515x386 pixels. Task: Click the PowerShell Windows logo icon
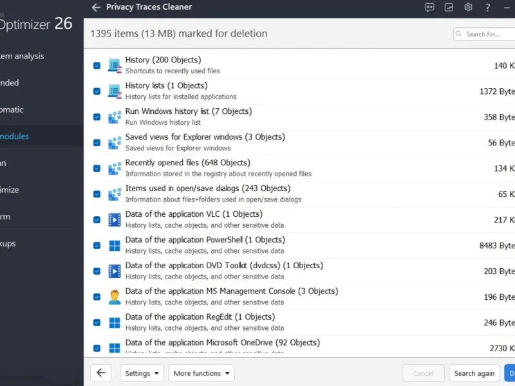click(115, 245)
